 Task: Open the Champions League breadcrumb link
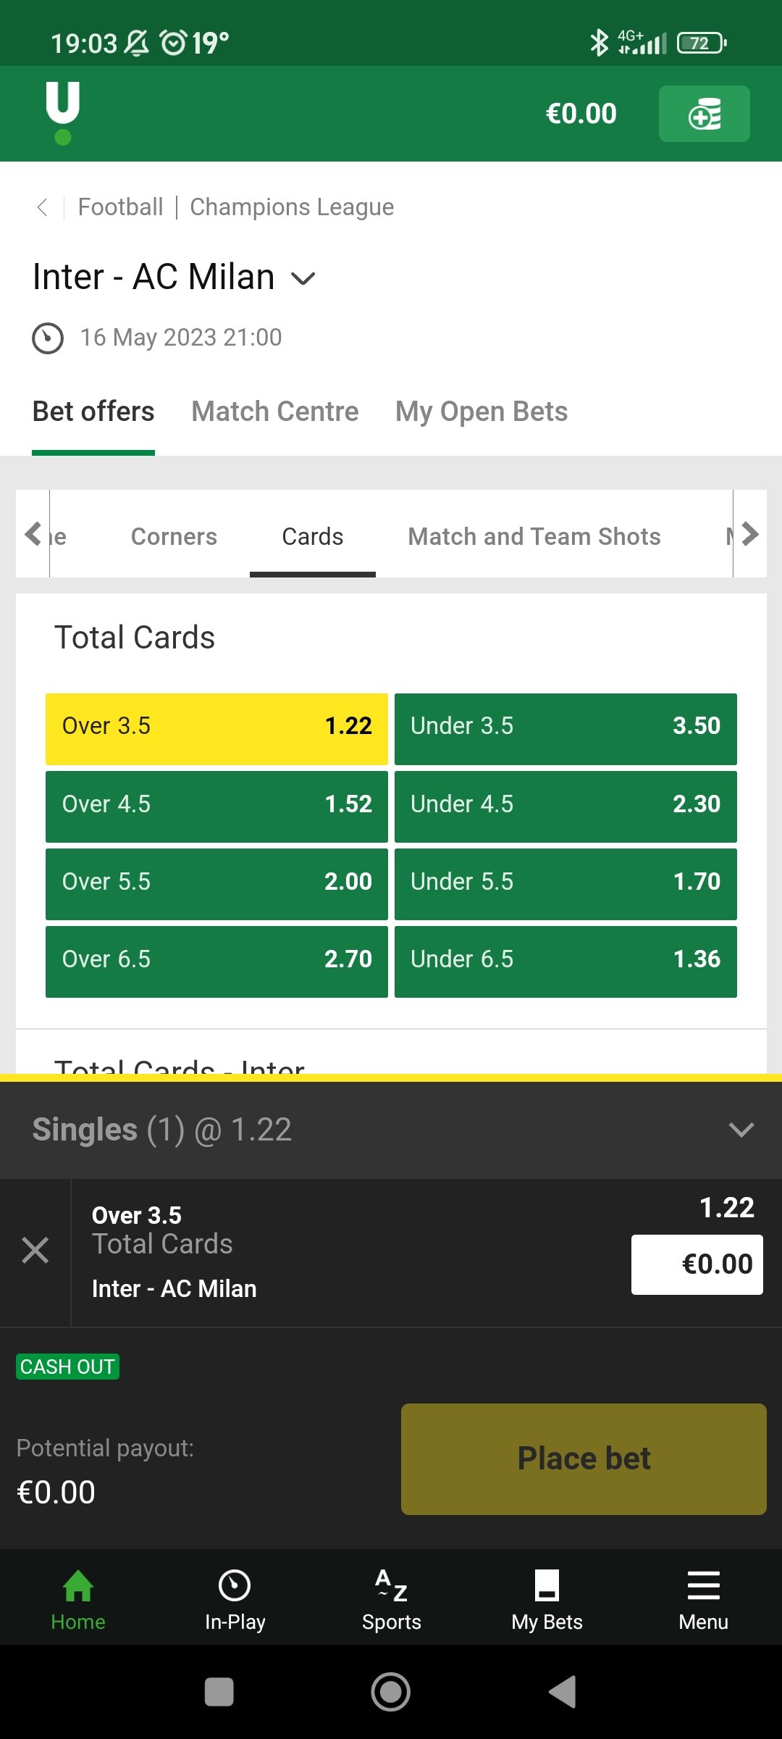point(292,207)
